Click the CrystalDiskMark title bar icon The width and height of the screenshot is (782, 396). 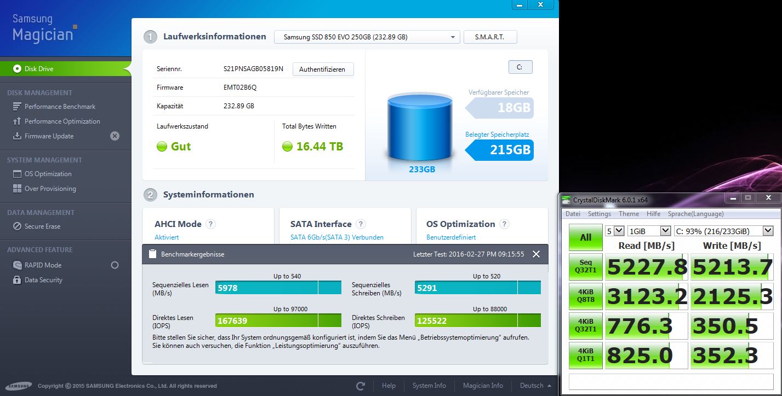tap(567, 200)
